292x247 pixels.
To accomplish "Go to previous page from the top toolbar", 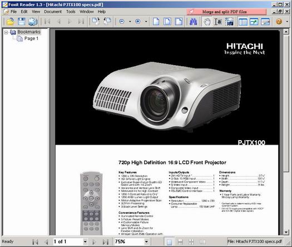I will click(59, 22).
